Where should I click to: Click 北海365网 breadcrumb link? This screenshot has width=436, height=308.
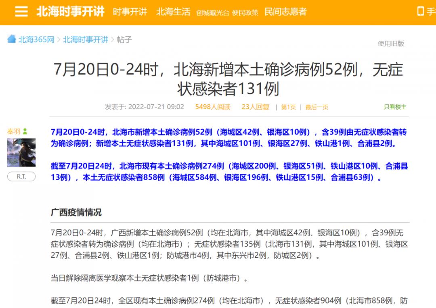click(x=36, y=40)
